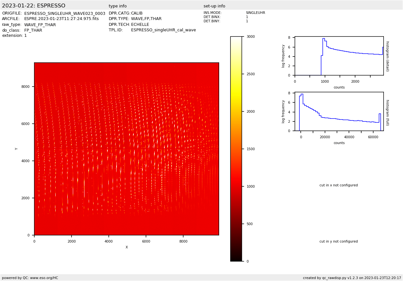403x281 pixels.
Task: Click the INS.MODE value SINGLEUHR
Action: [255, 13]
